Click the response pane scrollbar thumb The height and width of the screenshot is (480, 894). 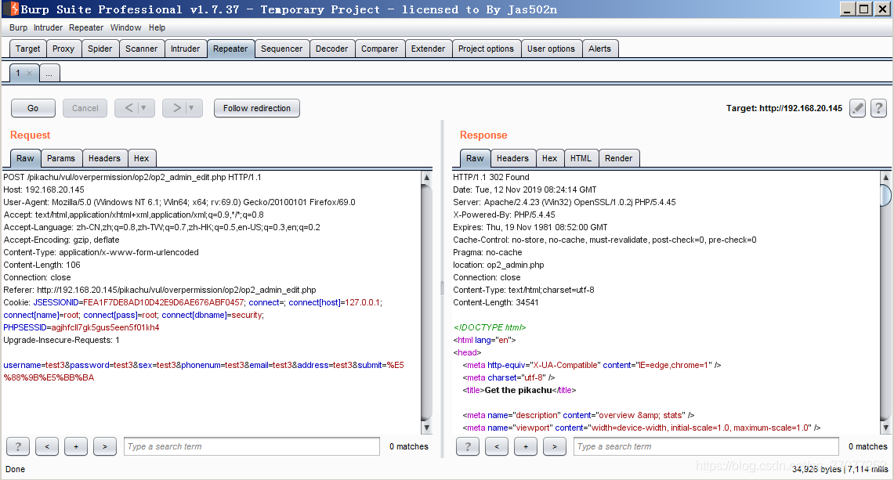[885, 195]
